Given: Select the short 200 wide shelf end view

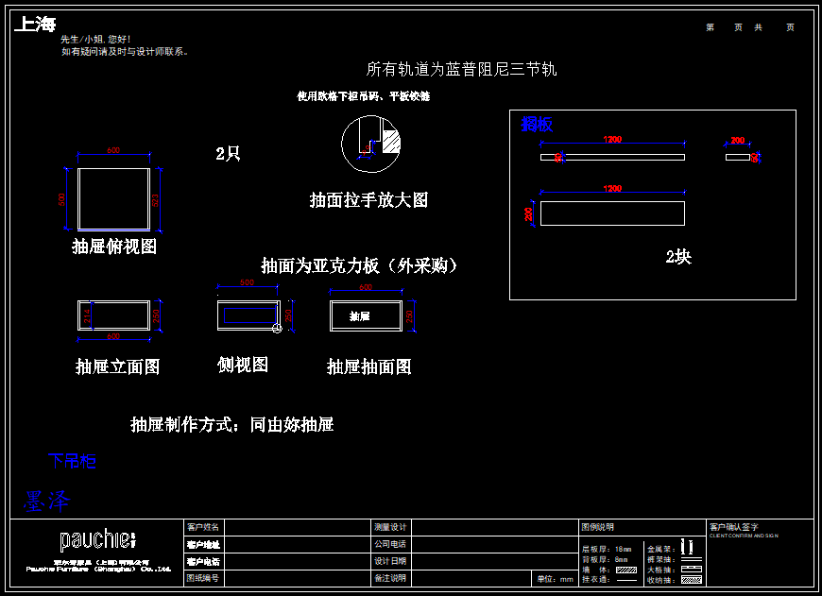Looking at the screenshot, I should [x=738, y=157].
